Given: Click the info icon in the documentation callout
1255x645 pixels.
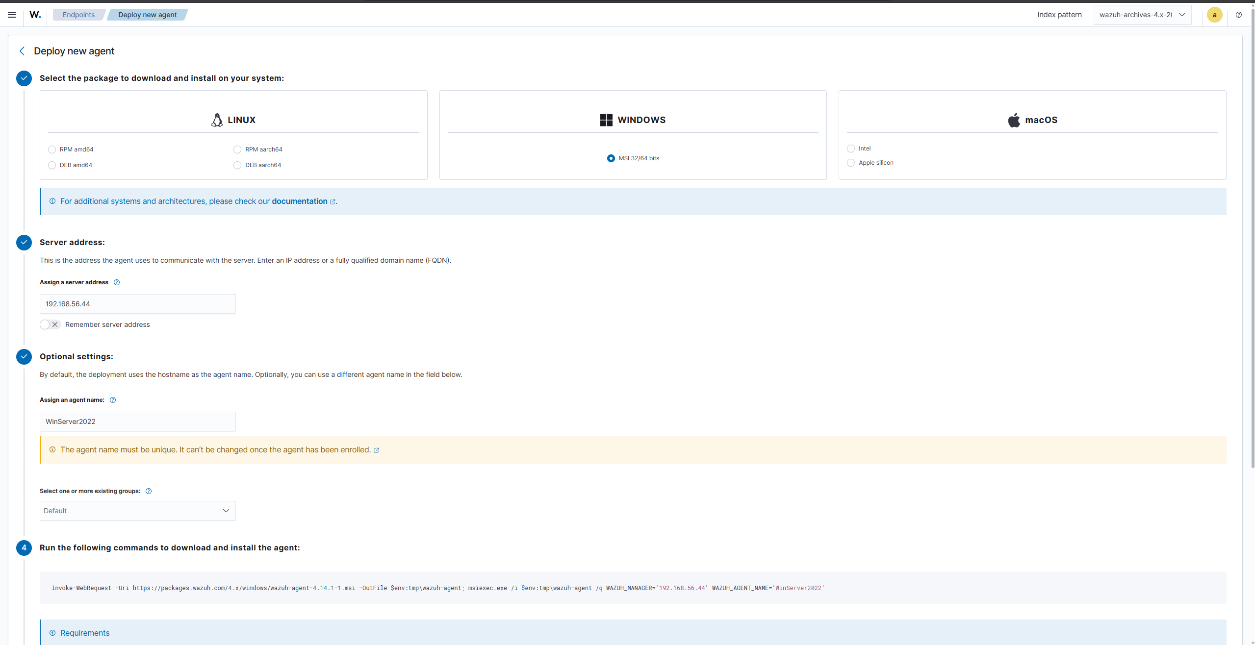Looking at the screenshot, I should (52, 201).
